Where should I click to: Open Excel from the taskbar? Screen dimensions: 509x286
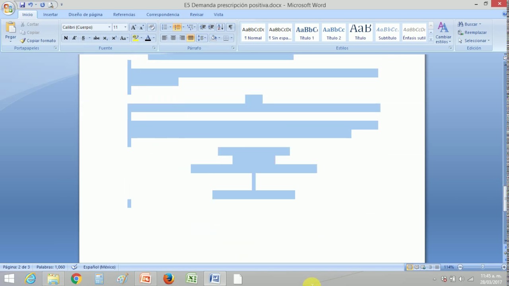[192, 279]
